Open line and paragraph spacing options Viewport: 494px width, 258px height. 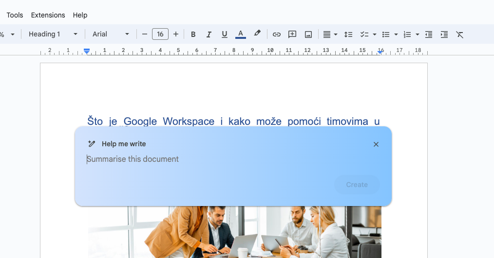point(348,34)
